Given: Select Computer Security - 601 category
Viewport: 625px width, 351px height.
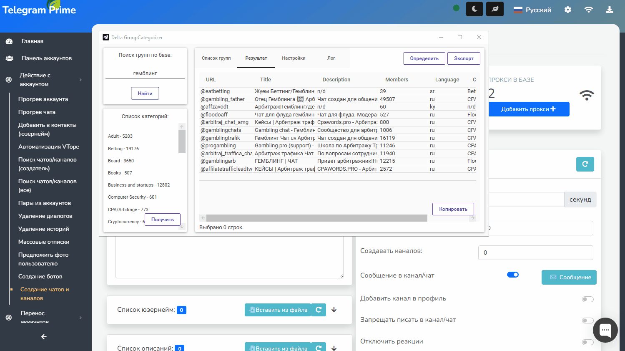Looking at the screenshot, I should point(132,197).
